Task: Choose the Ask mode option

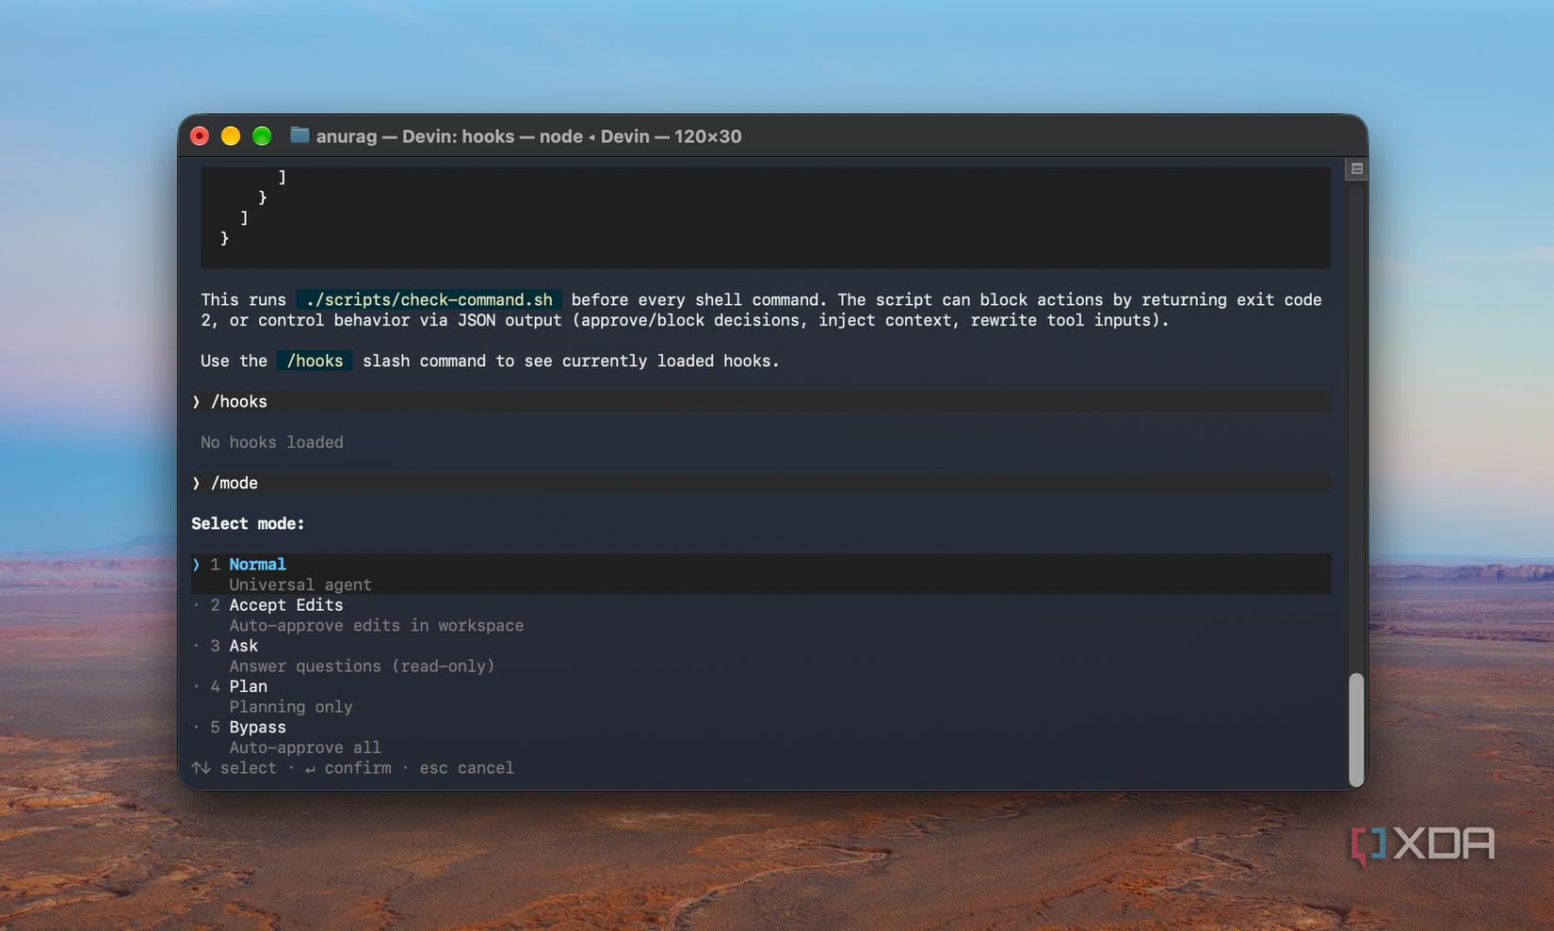Action: [243, 646]
